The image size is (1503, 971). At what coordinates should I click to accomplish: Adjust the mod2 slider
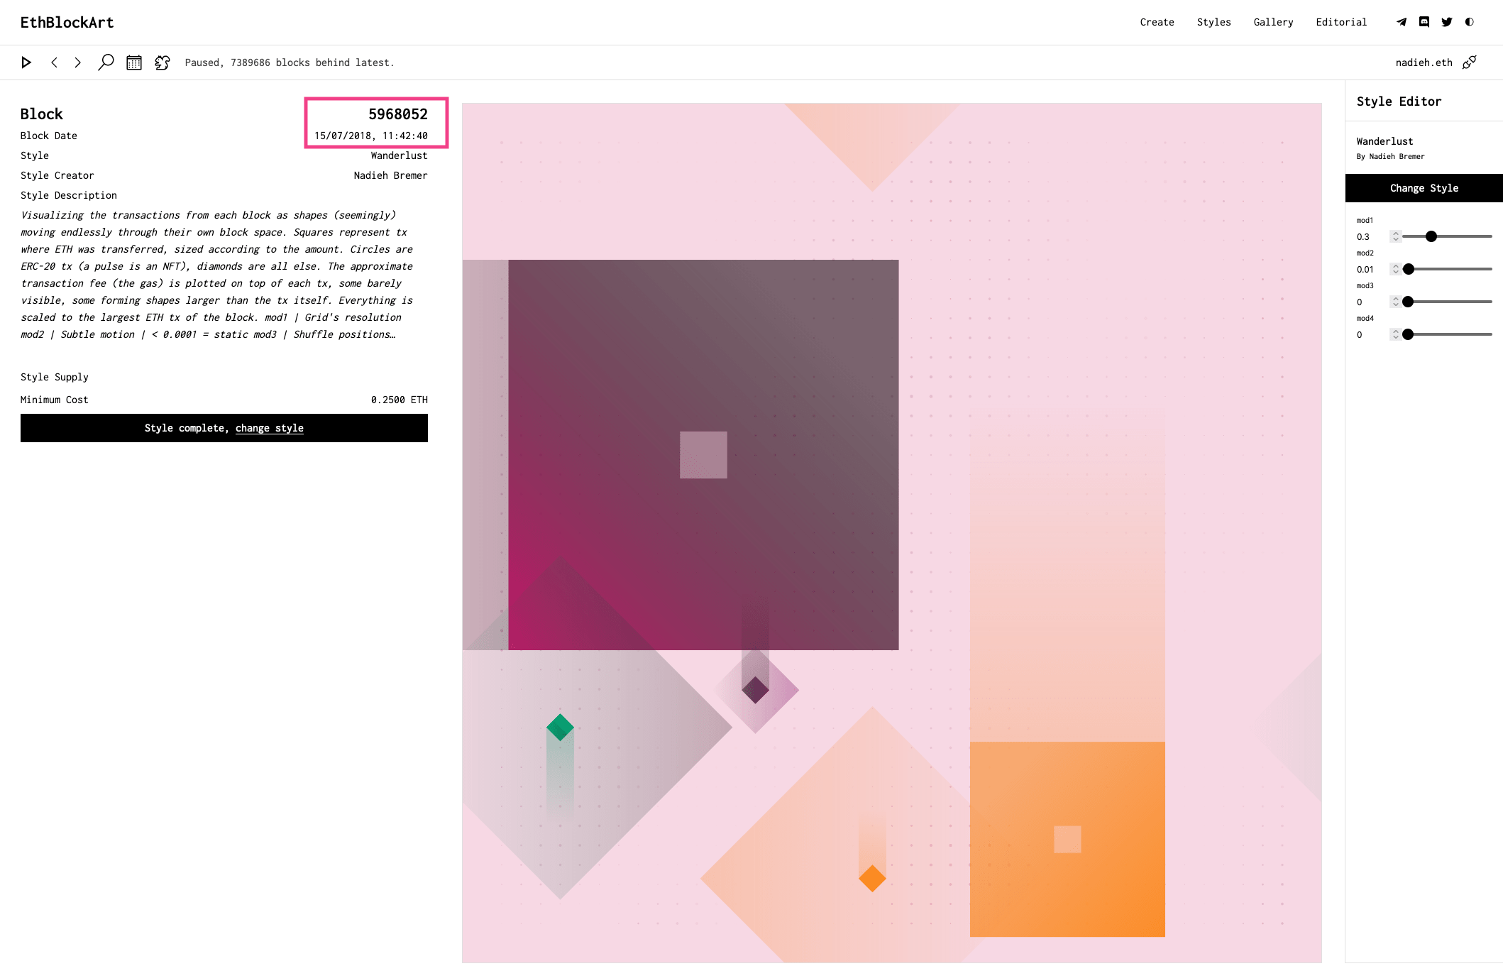(1447, 269)
